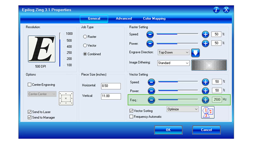Image resolution: width=253 pixels, height=144 pixels.
Task: Increase Vector Power with plus button
Action: point(205,91)
